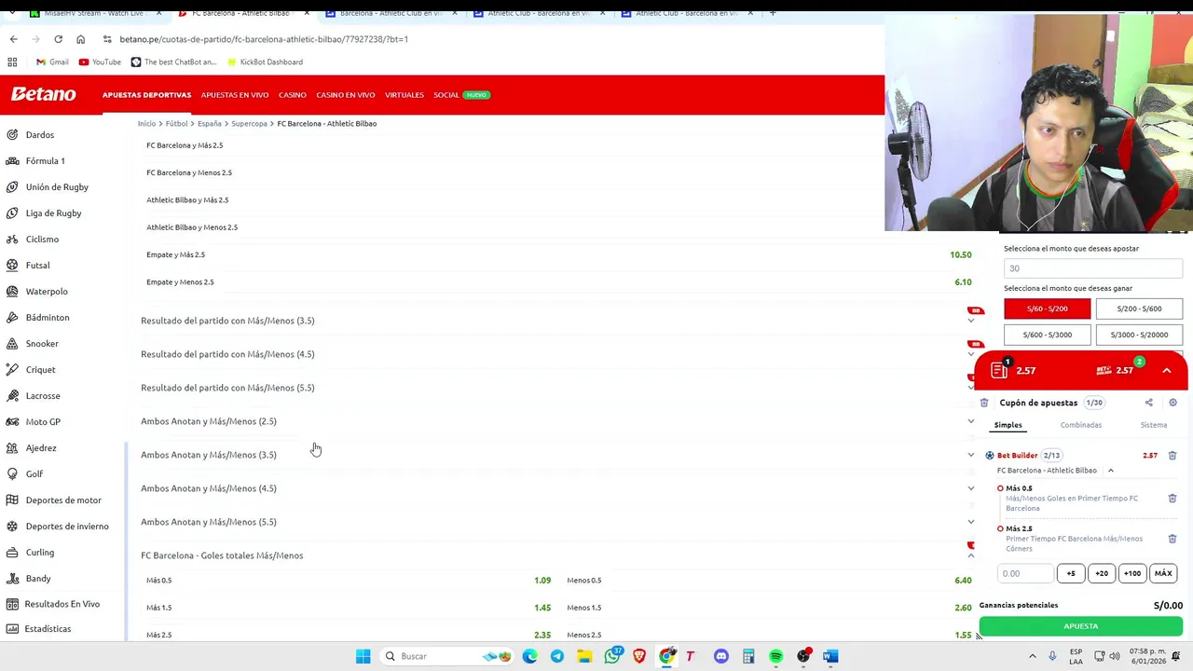Open Casino en Vivo menu
The width and height of the screenshot is (1193, 671).
click(x=345, y=95)
